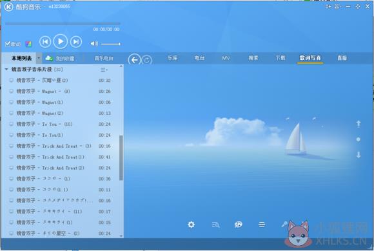
Task: Open the 本地列表 tab
Action: point(21,58)
